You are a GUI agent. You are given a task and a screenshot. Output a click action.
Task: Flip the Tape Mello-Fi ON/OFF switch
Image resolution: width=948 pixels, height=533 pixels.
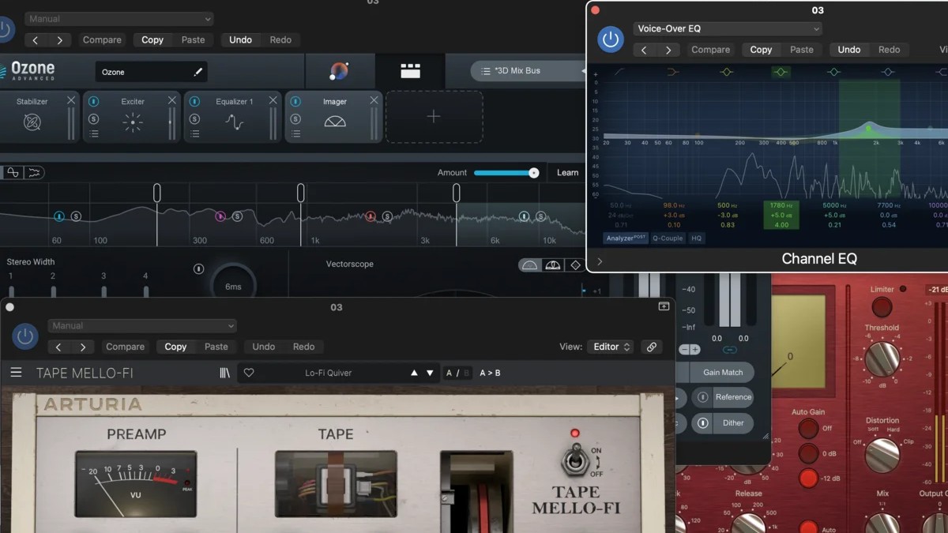pos(576,460)
